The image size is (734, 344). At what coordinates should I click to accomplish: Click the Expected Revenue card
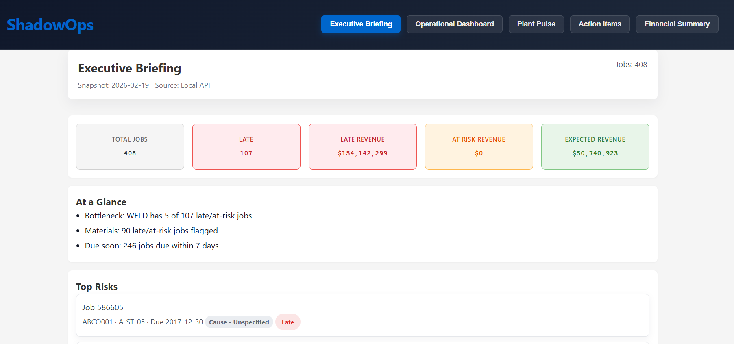[595, 146]
